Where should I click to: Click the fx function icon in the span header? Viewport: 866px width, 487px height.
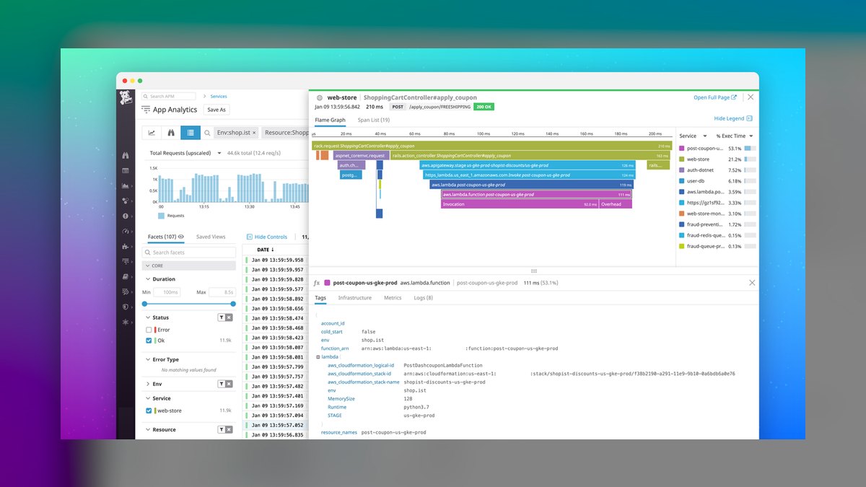click(317, 283)
